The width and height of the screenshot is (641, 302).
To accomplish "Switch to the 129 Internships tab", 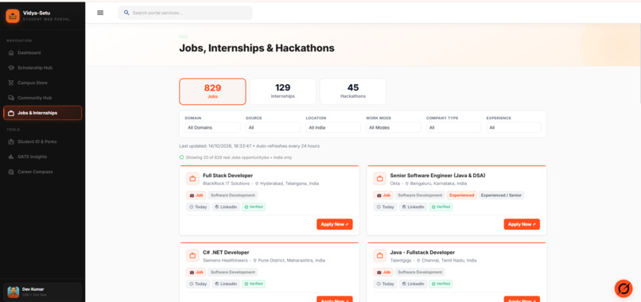I will point(283,91).
